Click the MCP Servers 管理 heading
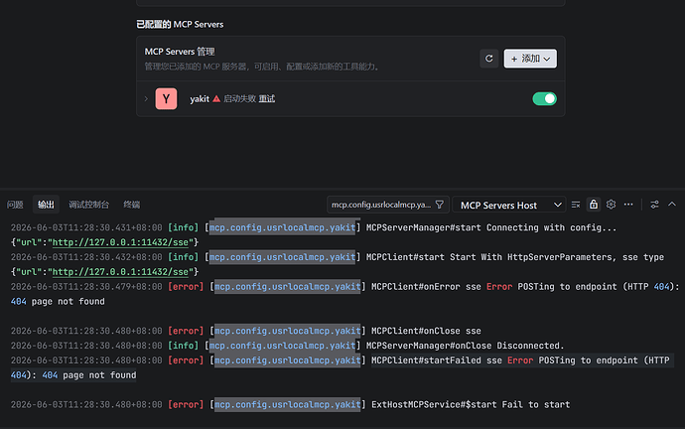 [180, 52]
